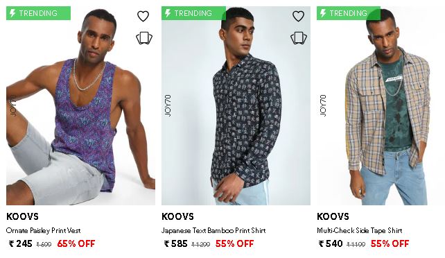Open Ornate Paisley Print Vest title link
This screenshot has height=258, width=445.
pos(44,230)
